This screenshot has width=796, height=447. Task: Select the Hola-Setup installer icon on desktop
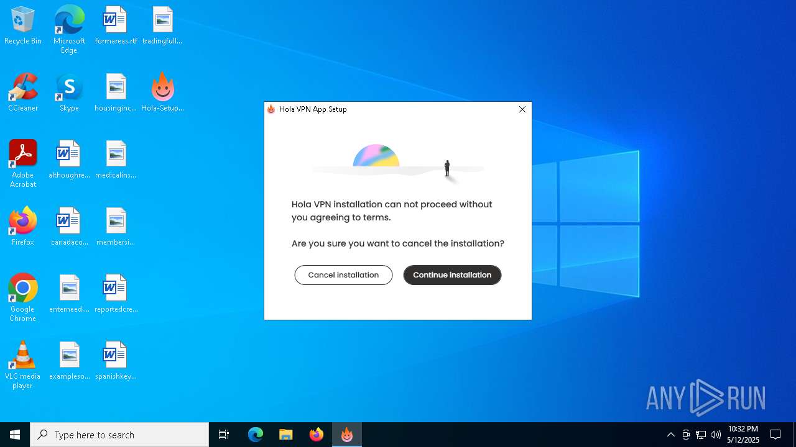click(162, 93)
